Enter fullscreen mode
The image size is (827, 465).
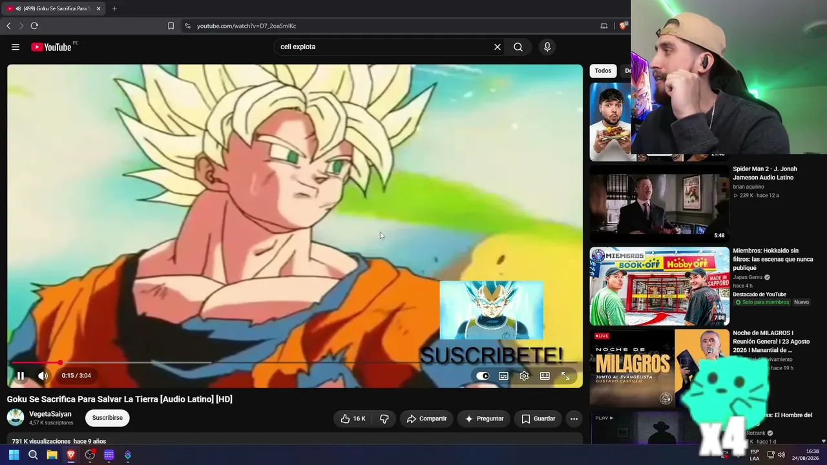565,376
